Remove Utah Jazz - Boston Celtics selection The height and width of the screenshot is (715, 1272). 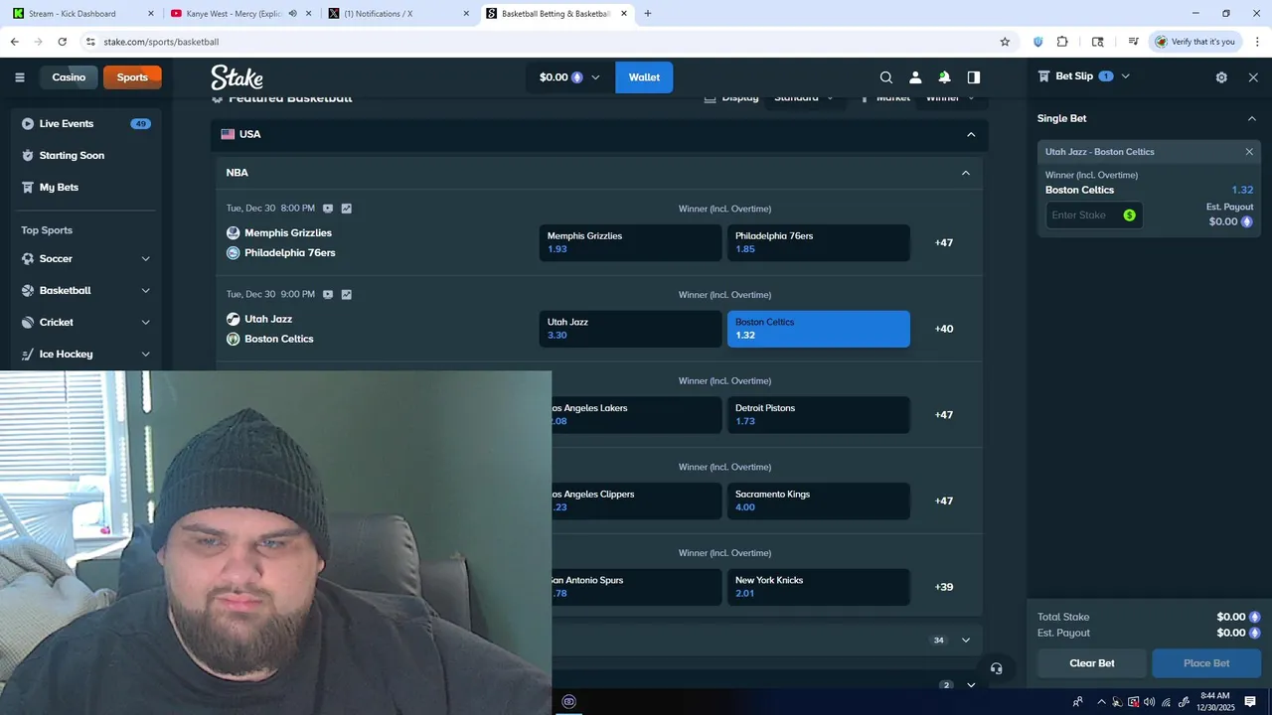pos(1249,152)
